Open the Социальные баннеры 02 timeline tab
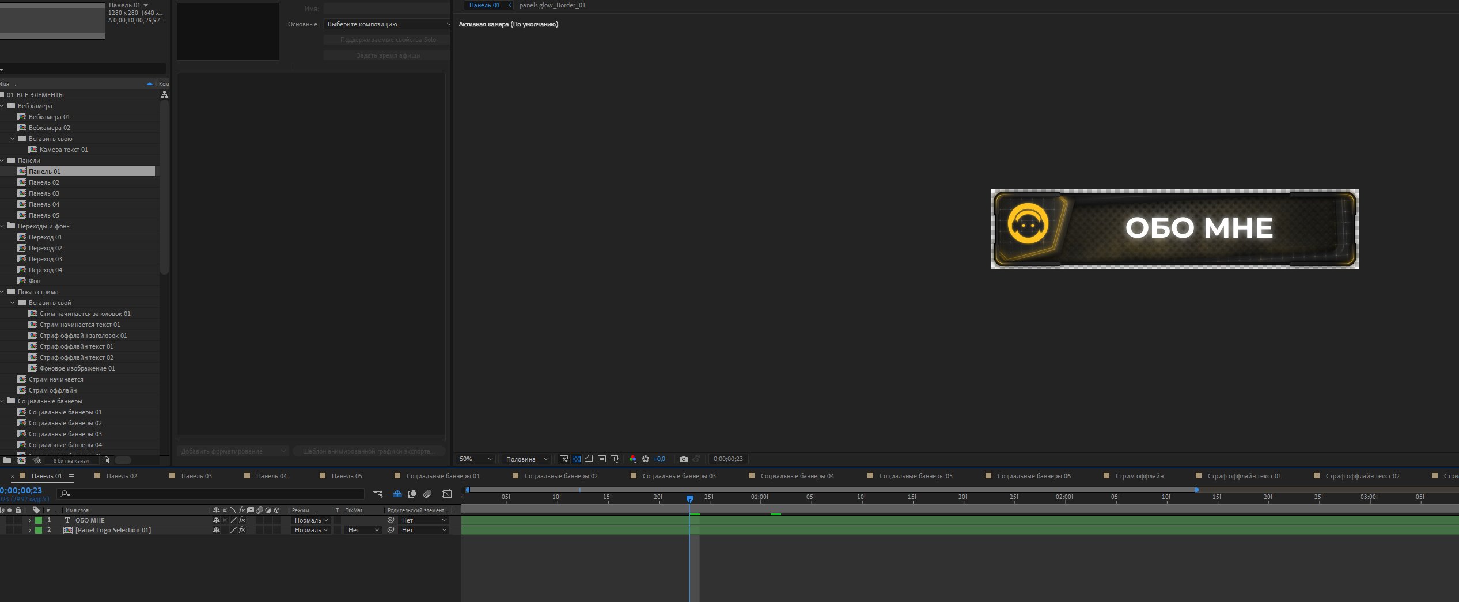 click(x=560, y=476)
